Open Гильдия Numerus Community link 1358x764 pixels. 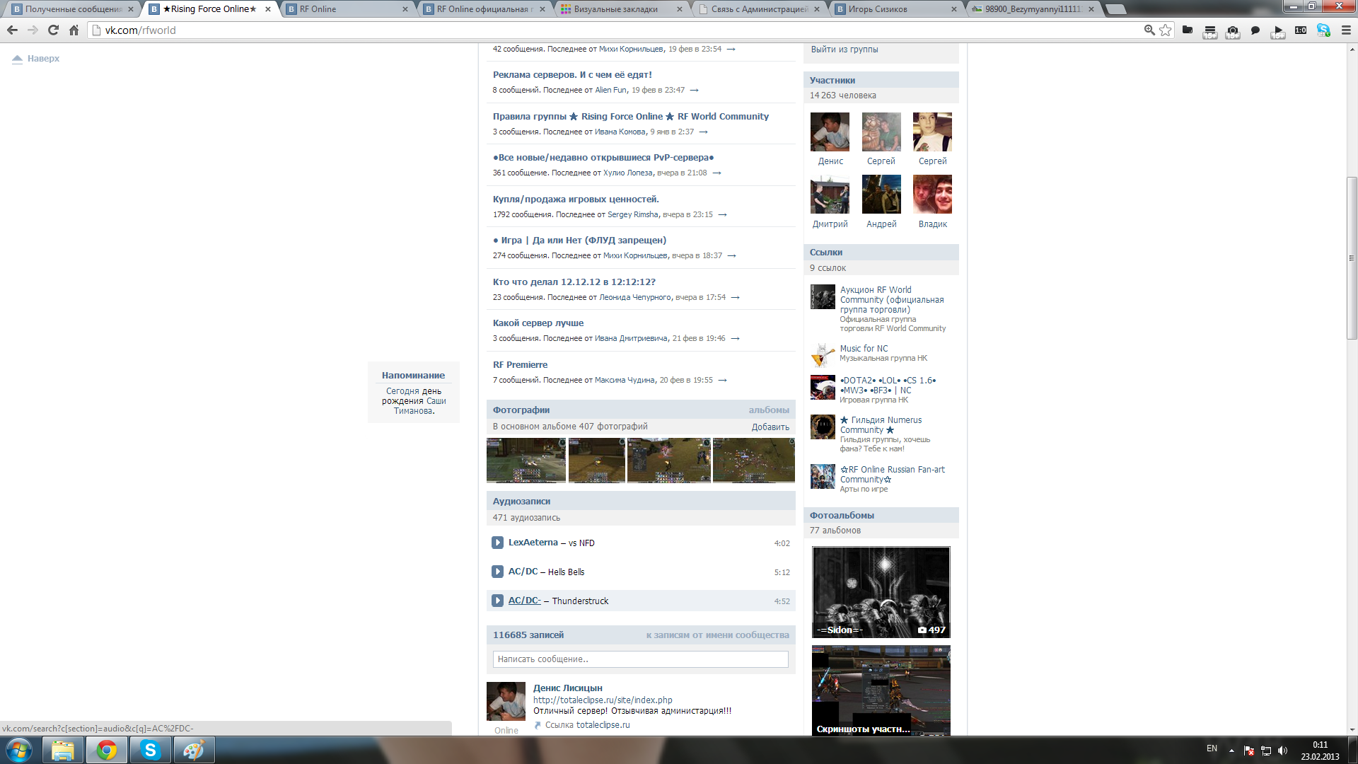point(881,425)
